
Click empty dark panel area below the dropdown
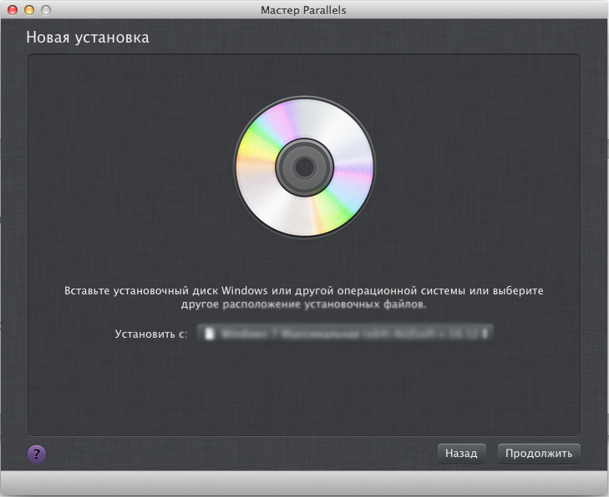pos(304,392)
